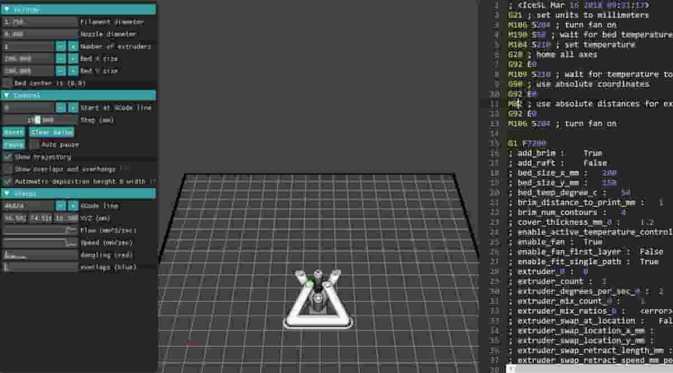Click the Clear below button

pyautogui.click(x=52, y=132)
